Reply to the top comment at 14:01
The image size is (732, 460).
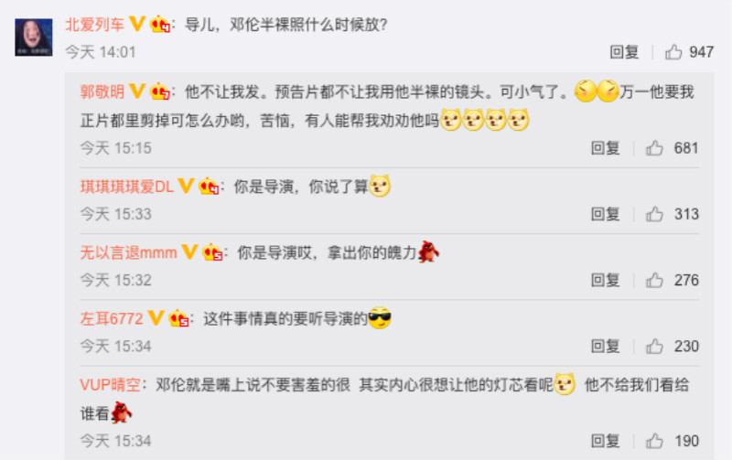(x=624, y=52)
